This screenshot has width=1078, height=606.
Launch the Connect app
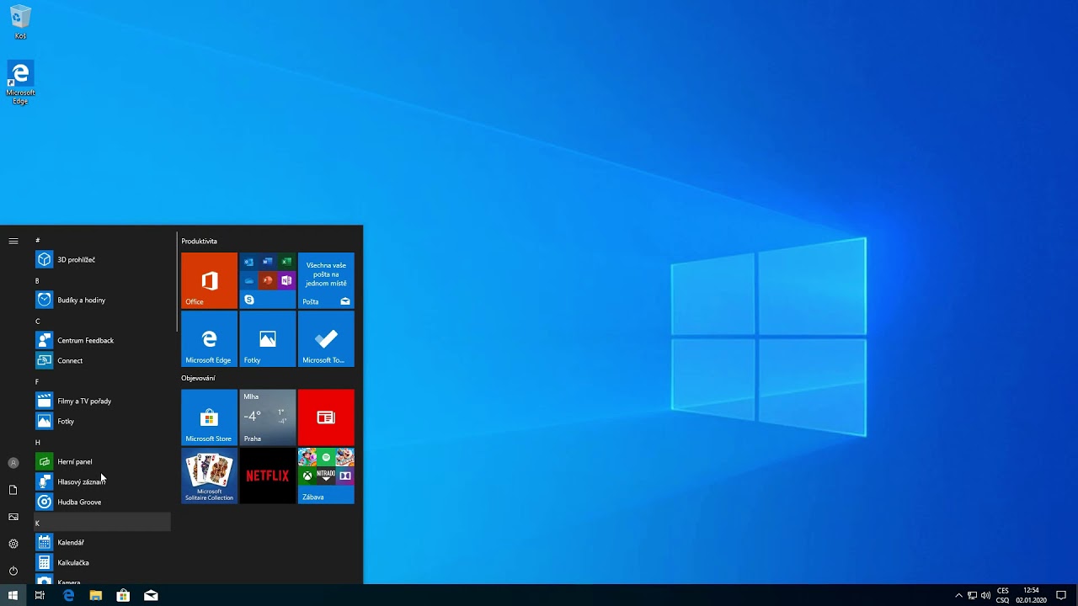coord(102,360)
